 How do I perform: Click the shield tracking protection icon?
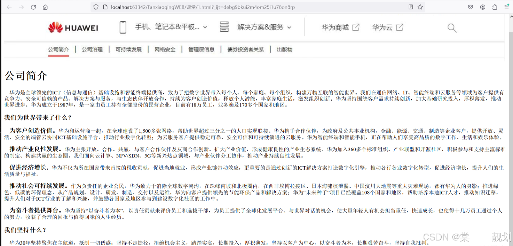(x=96, y=7)
